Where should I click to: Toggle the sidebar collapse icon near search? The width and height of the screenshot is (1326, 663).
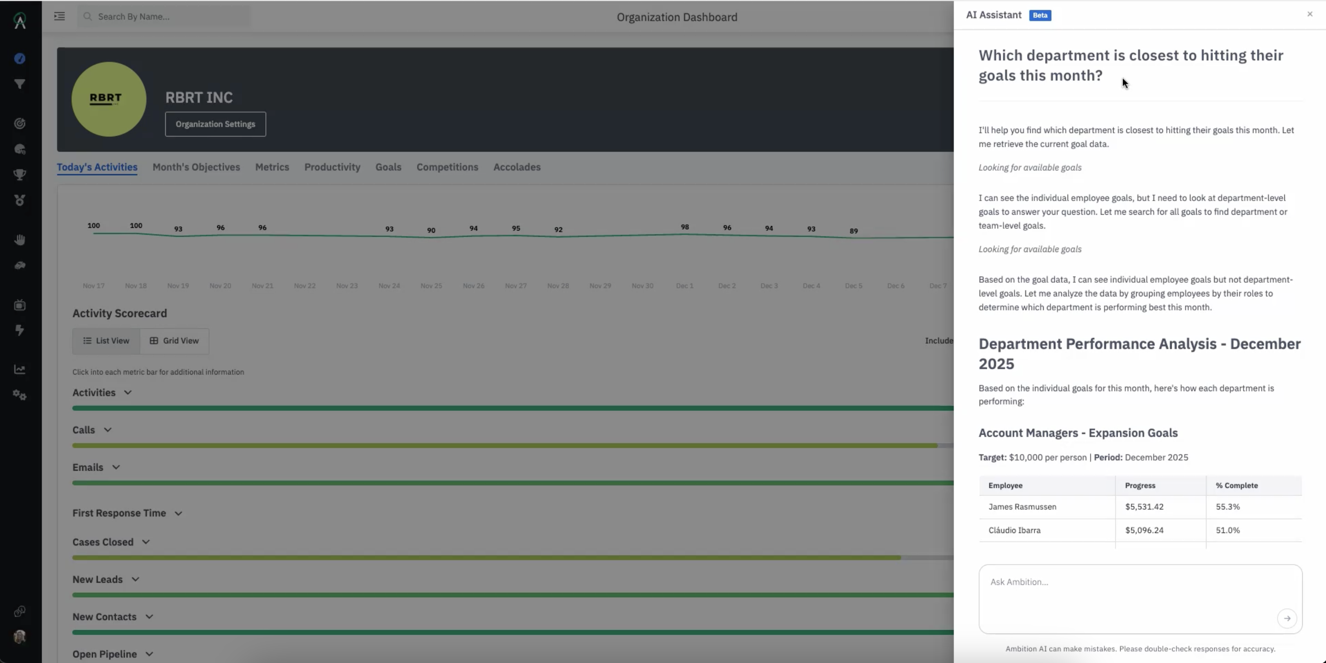click(59, 16)
